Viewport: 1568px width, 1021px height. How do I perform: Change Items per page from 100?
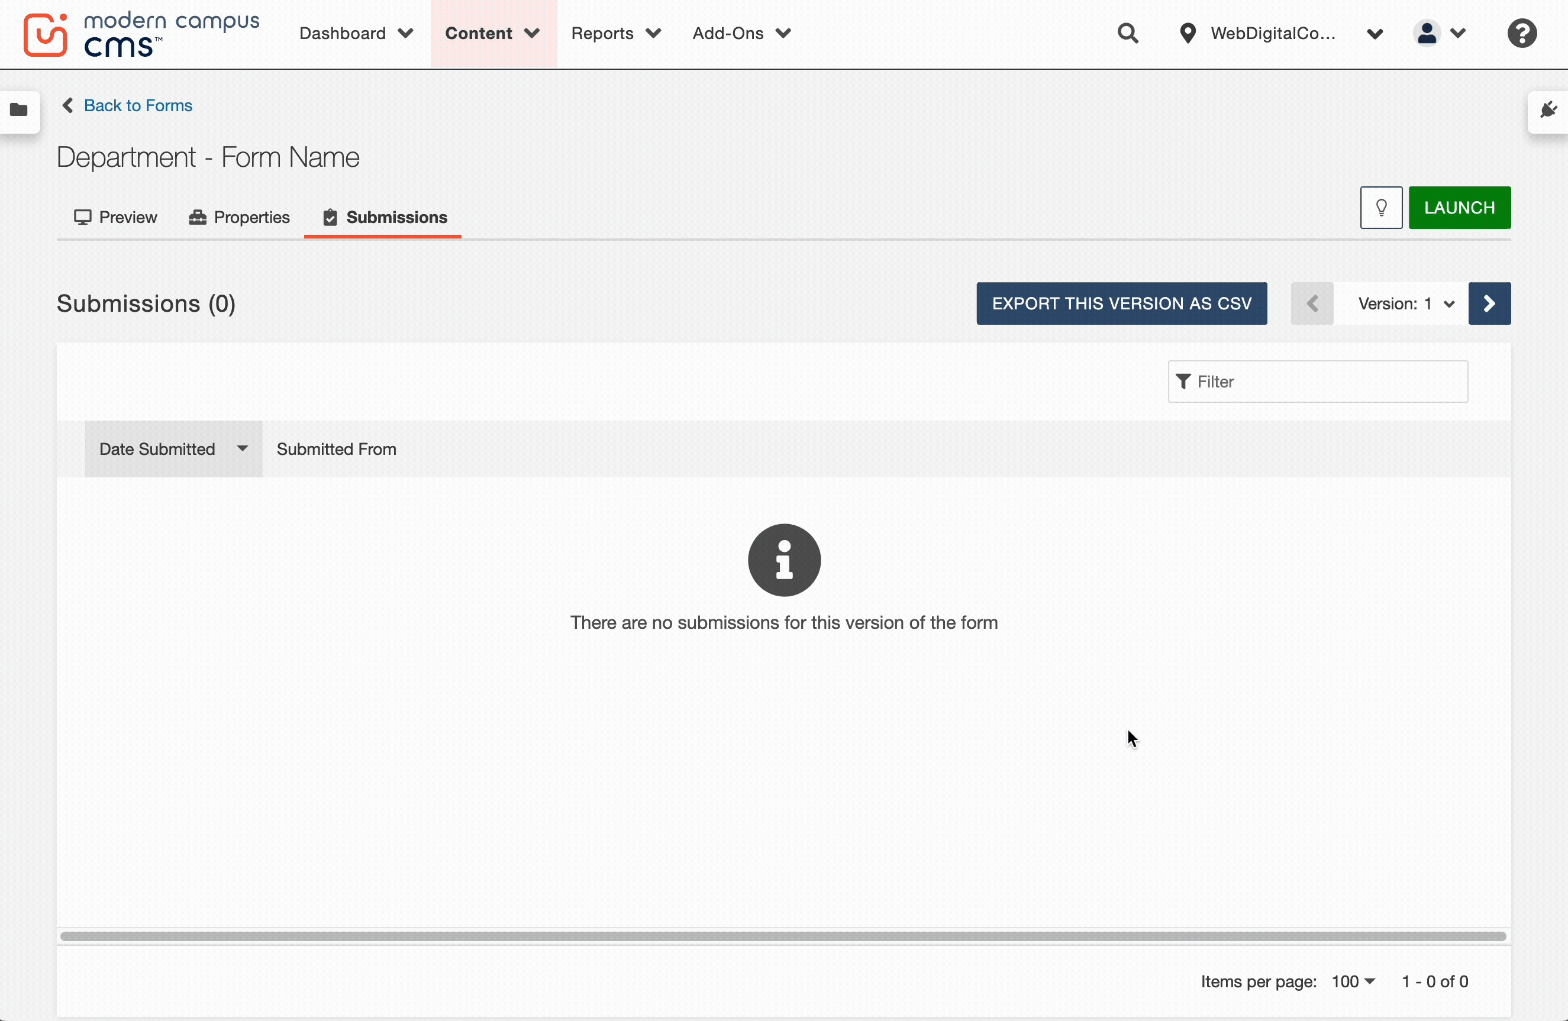[1352, 981]
